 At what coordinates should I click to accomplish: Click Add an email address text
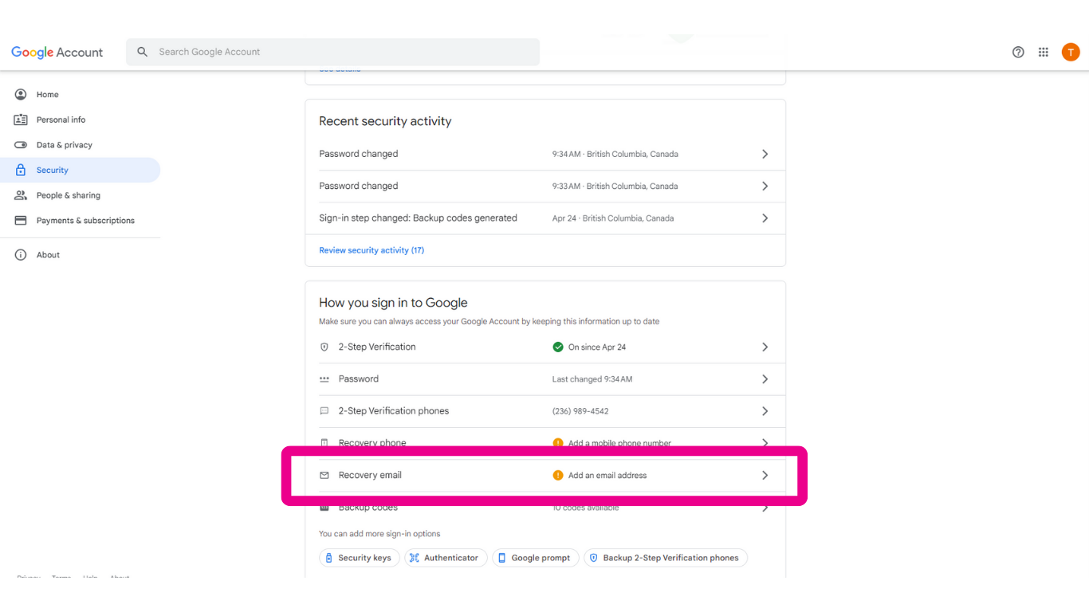(607, 475)
